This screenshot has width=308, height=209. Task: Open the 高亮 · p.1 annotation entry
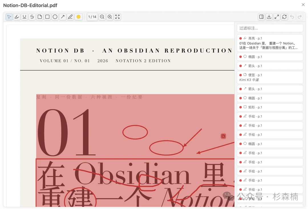tap(270, 43)
